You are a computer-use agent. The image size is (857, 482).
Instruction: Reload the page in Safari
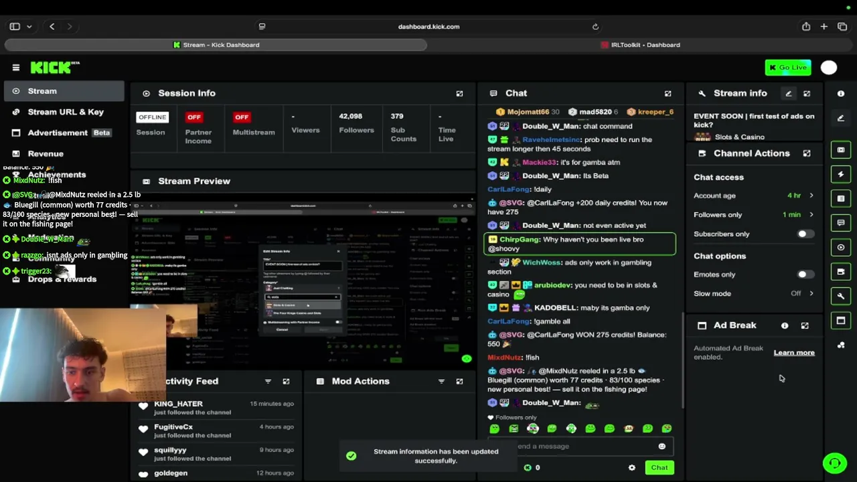(x=595, y=27)
